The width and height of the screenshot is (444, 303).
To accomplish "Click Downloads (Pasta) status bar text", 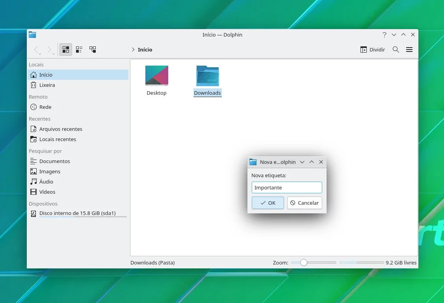I will coord(152,263).
